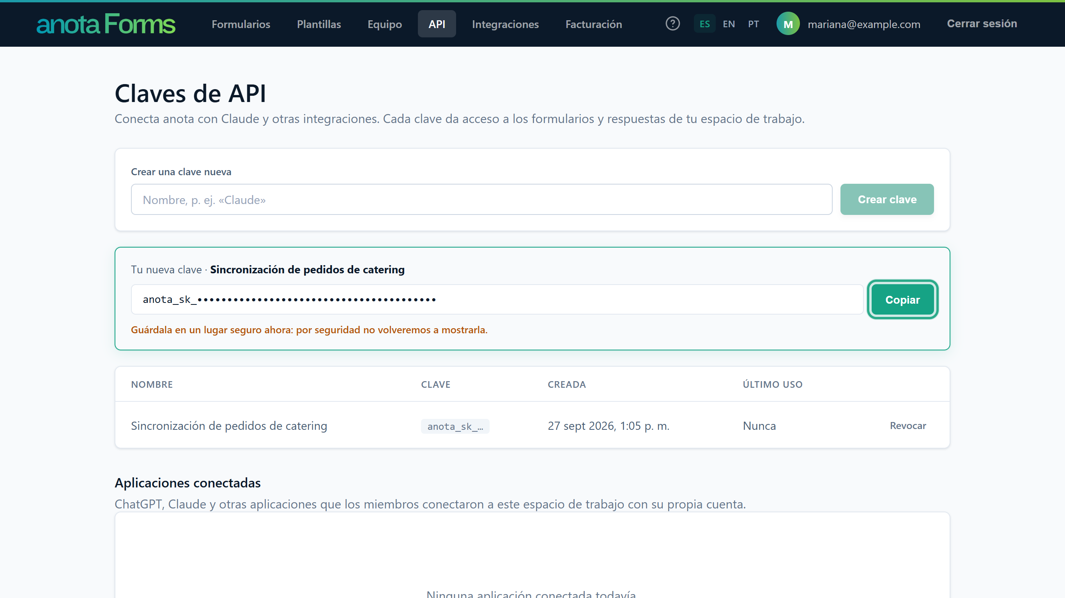The image size is (1065, 598).
Task: Revoke the catering sync key
Action: point(908,426)
